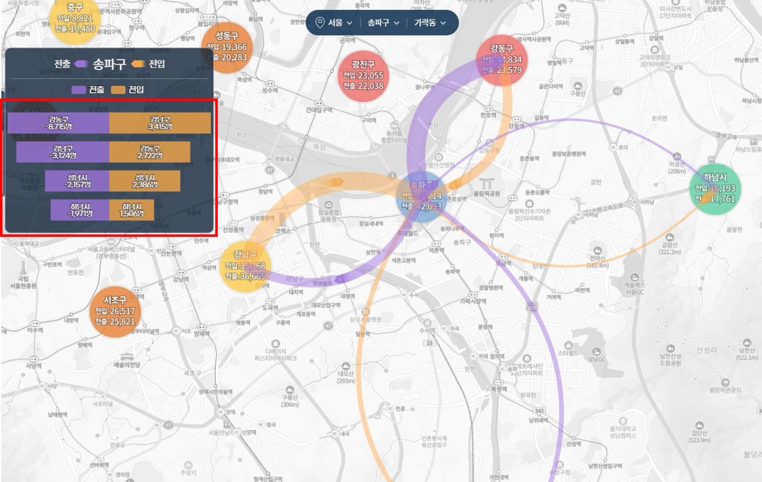This screenshot has height=482, width=762.
Task: Click the yellow 강남구 bubble
Action: pos(245,266)
